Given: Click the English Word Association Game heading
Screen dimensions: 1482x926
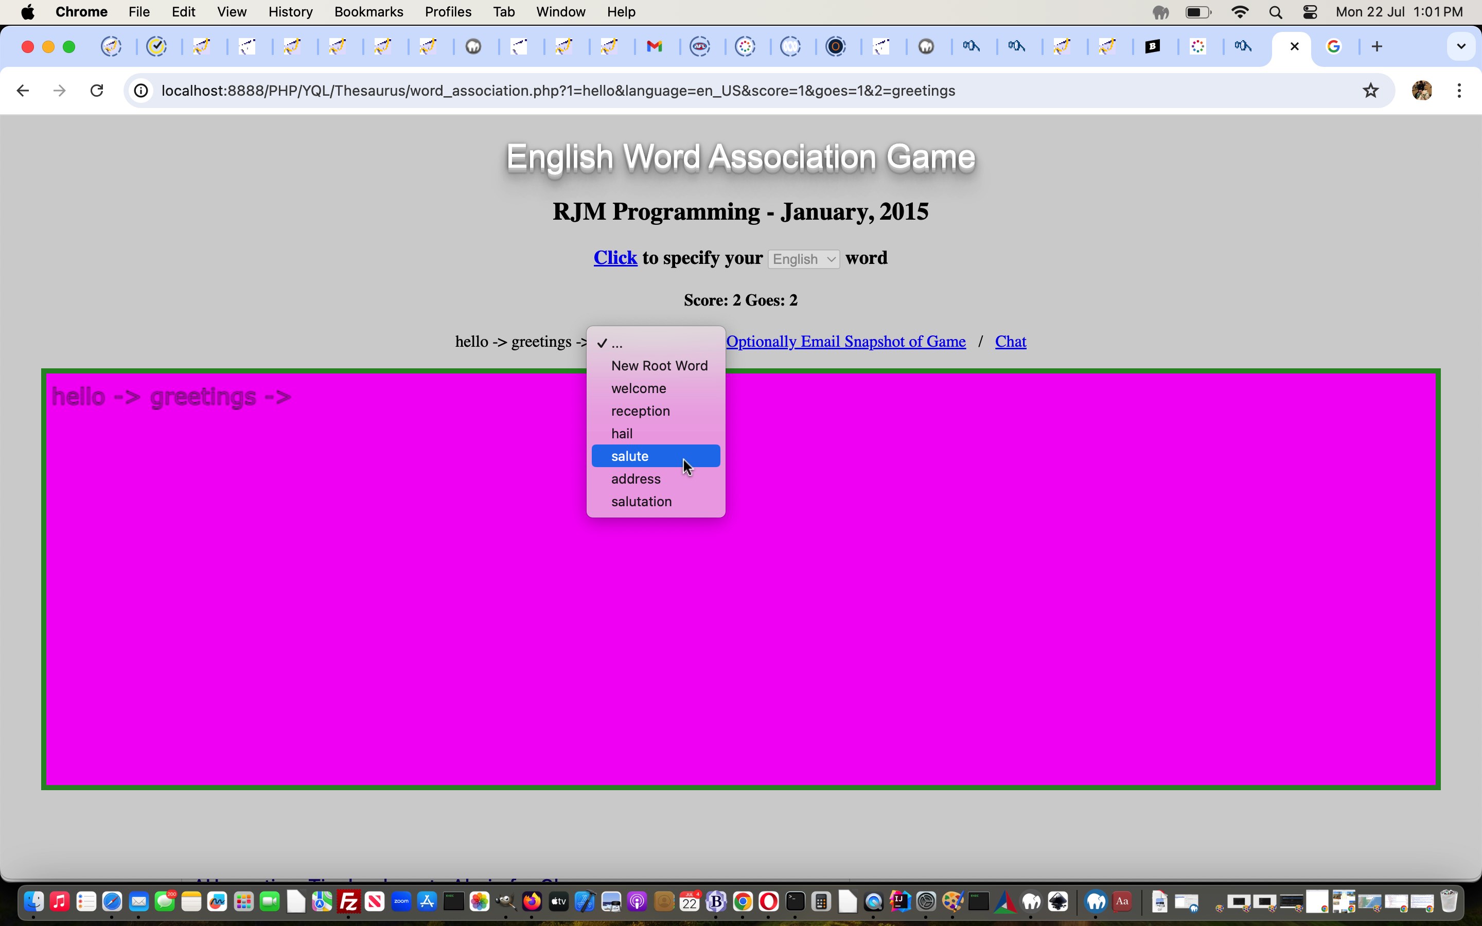Looking at the screenshot, I should click(741, 157).
